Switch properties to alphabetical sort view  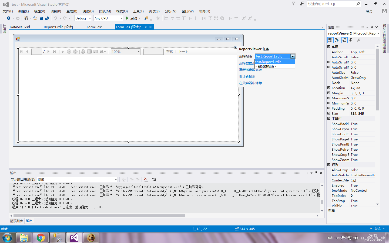(337, 40)
